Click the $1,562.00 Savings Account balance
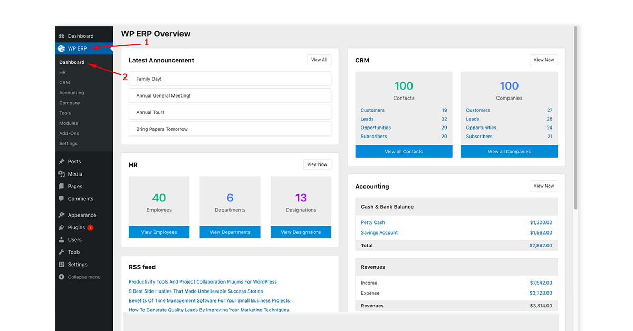 541,233
